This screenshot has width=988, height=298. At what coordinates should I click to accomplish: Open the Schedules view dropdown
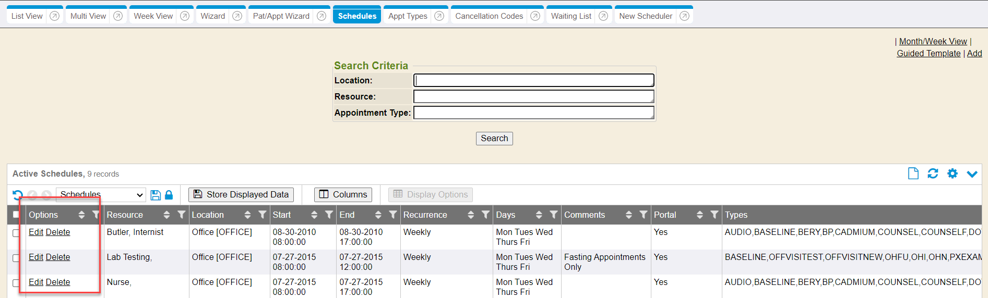[x=101, y=195]
